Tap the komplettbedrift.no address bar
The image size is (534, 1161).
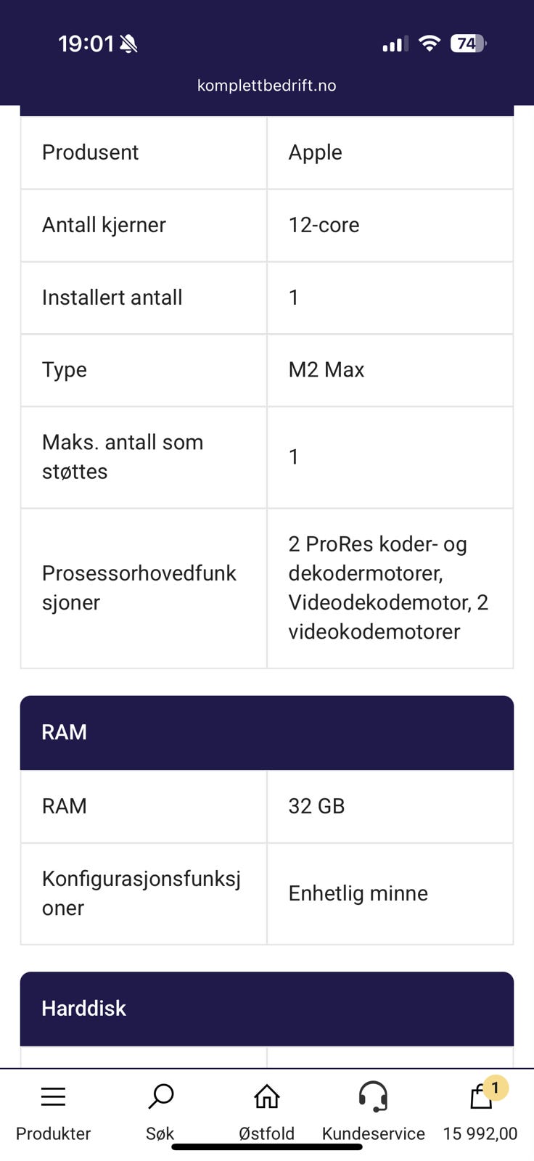[266, 86]
